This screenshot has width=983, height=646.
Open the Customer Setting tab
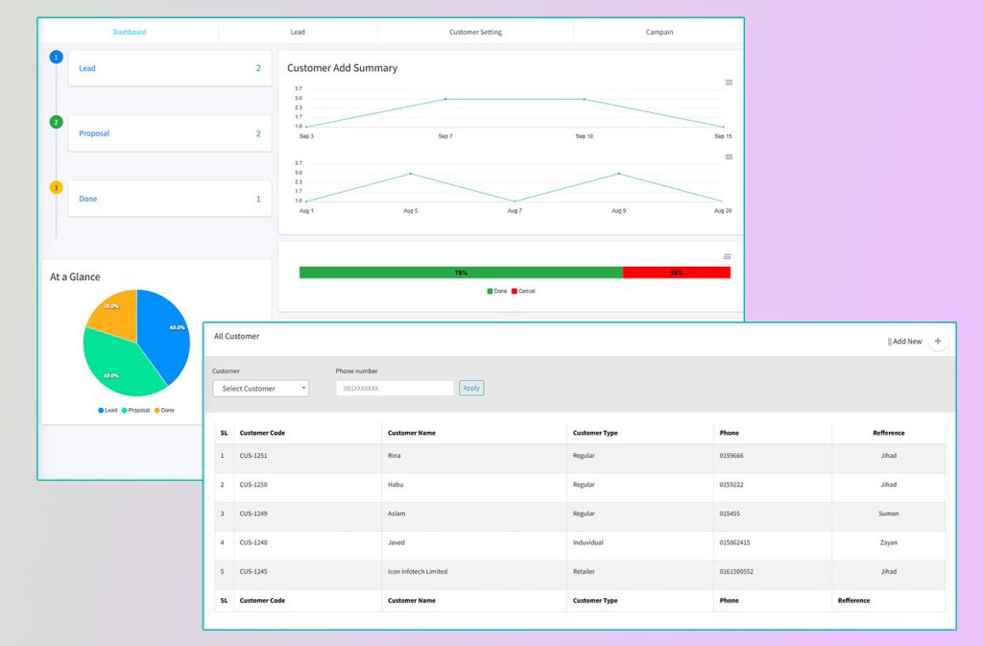coord(475,33)
